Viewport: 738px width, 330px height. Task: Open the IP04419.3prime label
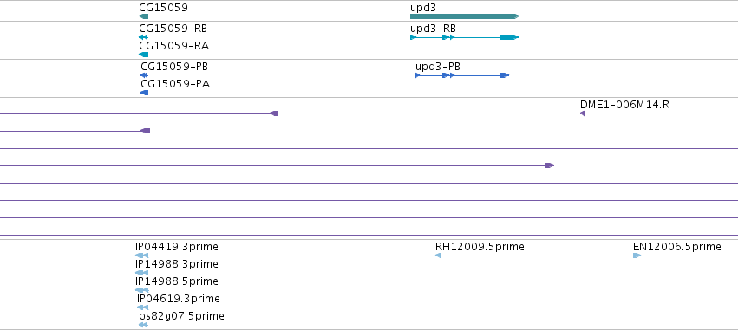point(177,247)
